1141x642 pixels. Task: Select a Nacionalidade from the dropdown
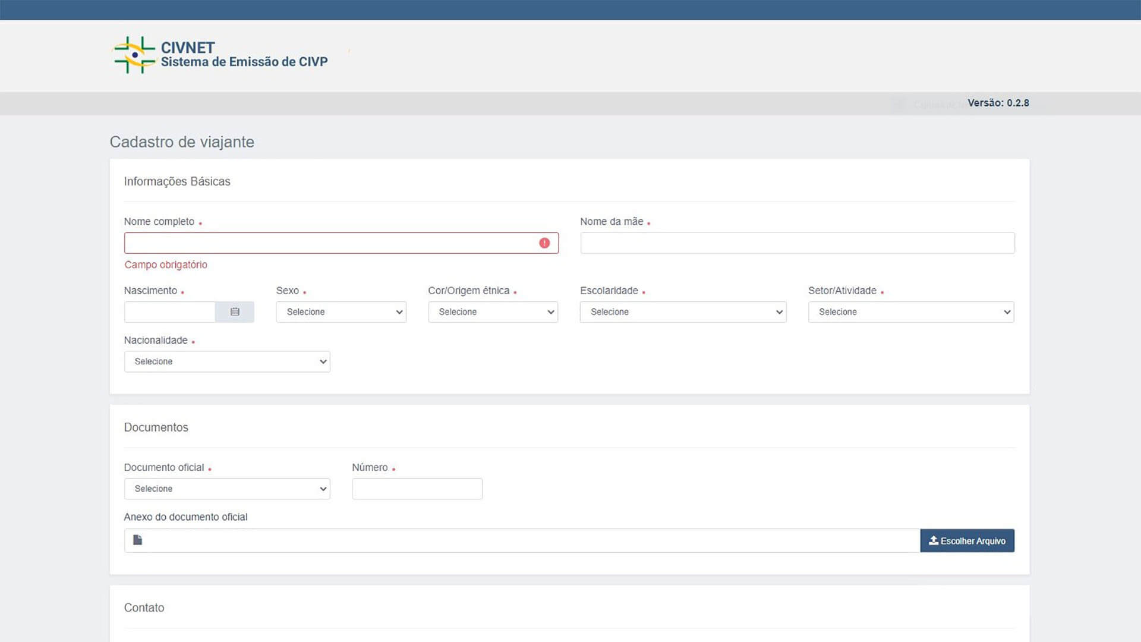point(227,361)
